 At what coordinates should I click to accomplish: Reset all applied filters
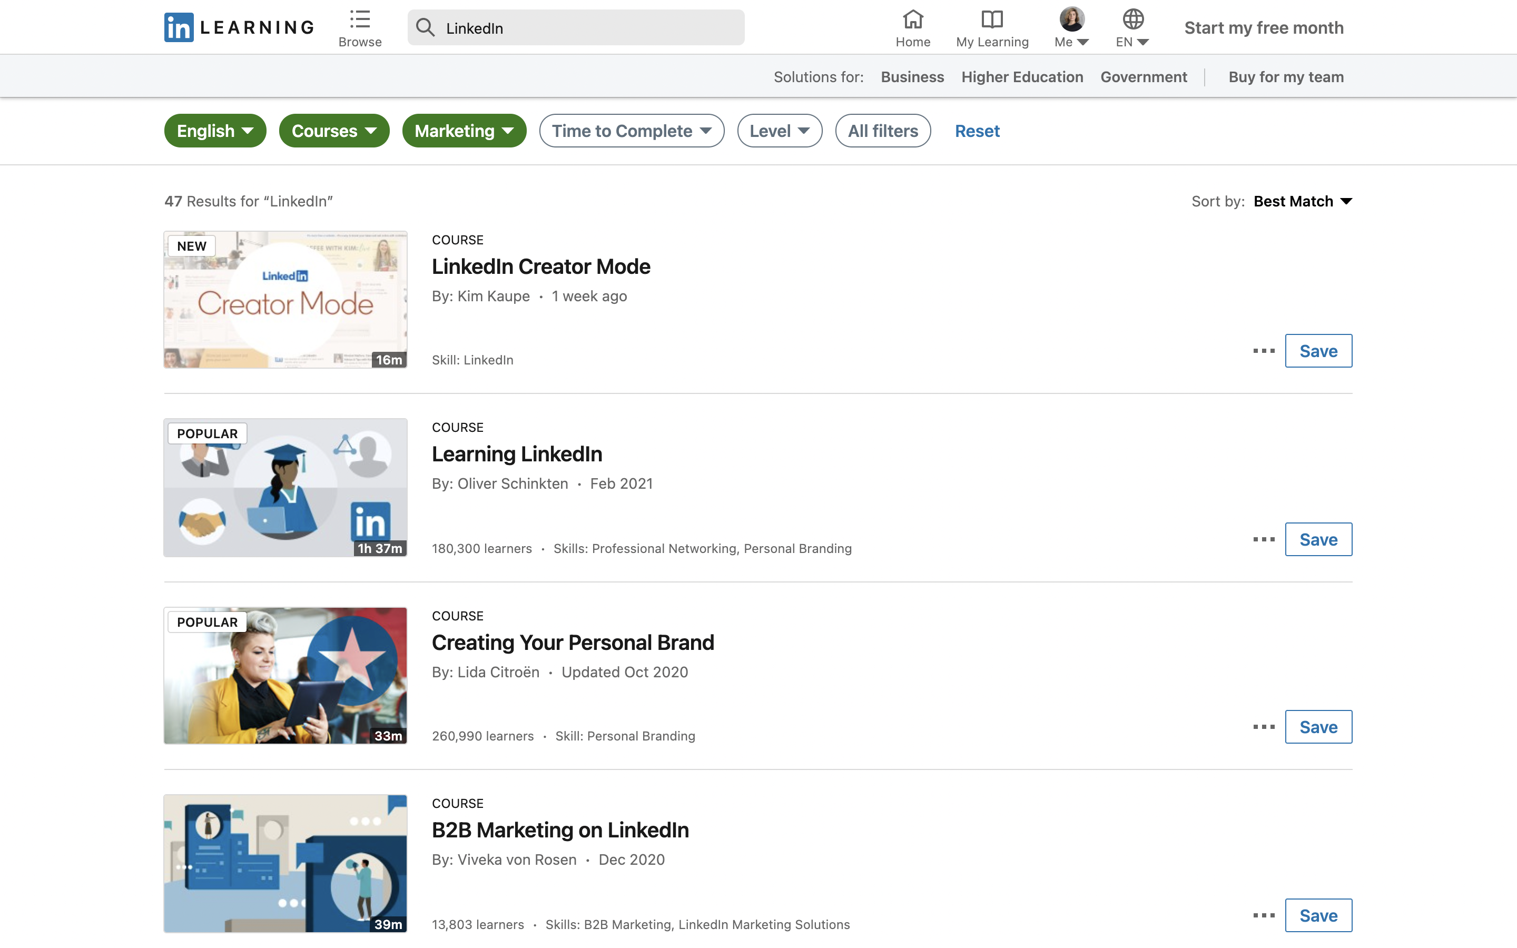[977, 131]
